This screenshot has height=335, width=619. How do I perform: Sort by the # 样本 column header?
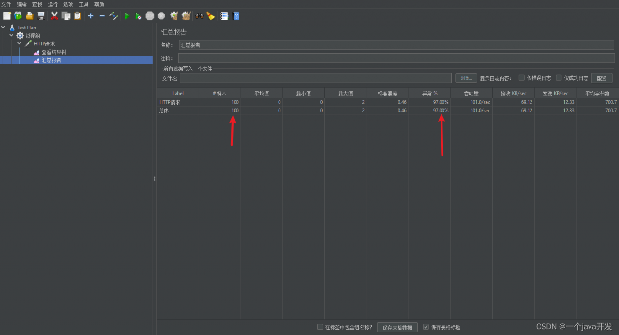click(x=220, y=93)
